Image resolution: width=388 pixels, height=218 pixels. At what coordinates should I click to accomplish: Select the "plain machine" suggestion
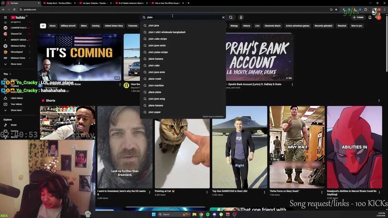tap(183, 85)
